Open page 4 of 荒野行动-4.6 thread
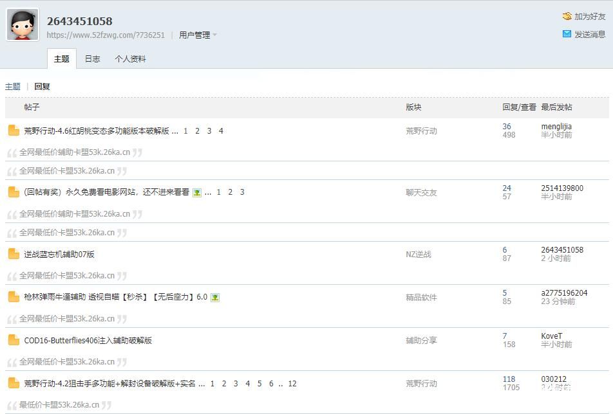 point(221,131)
